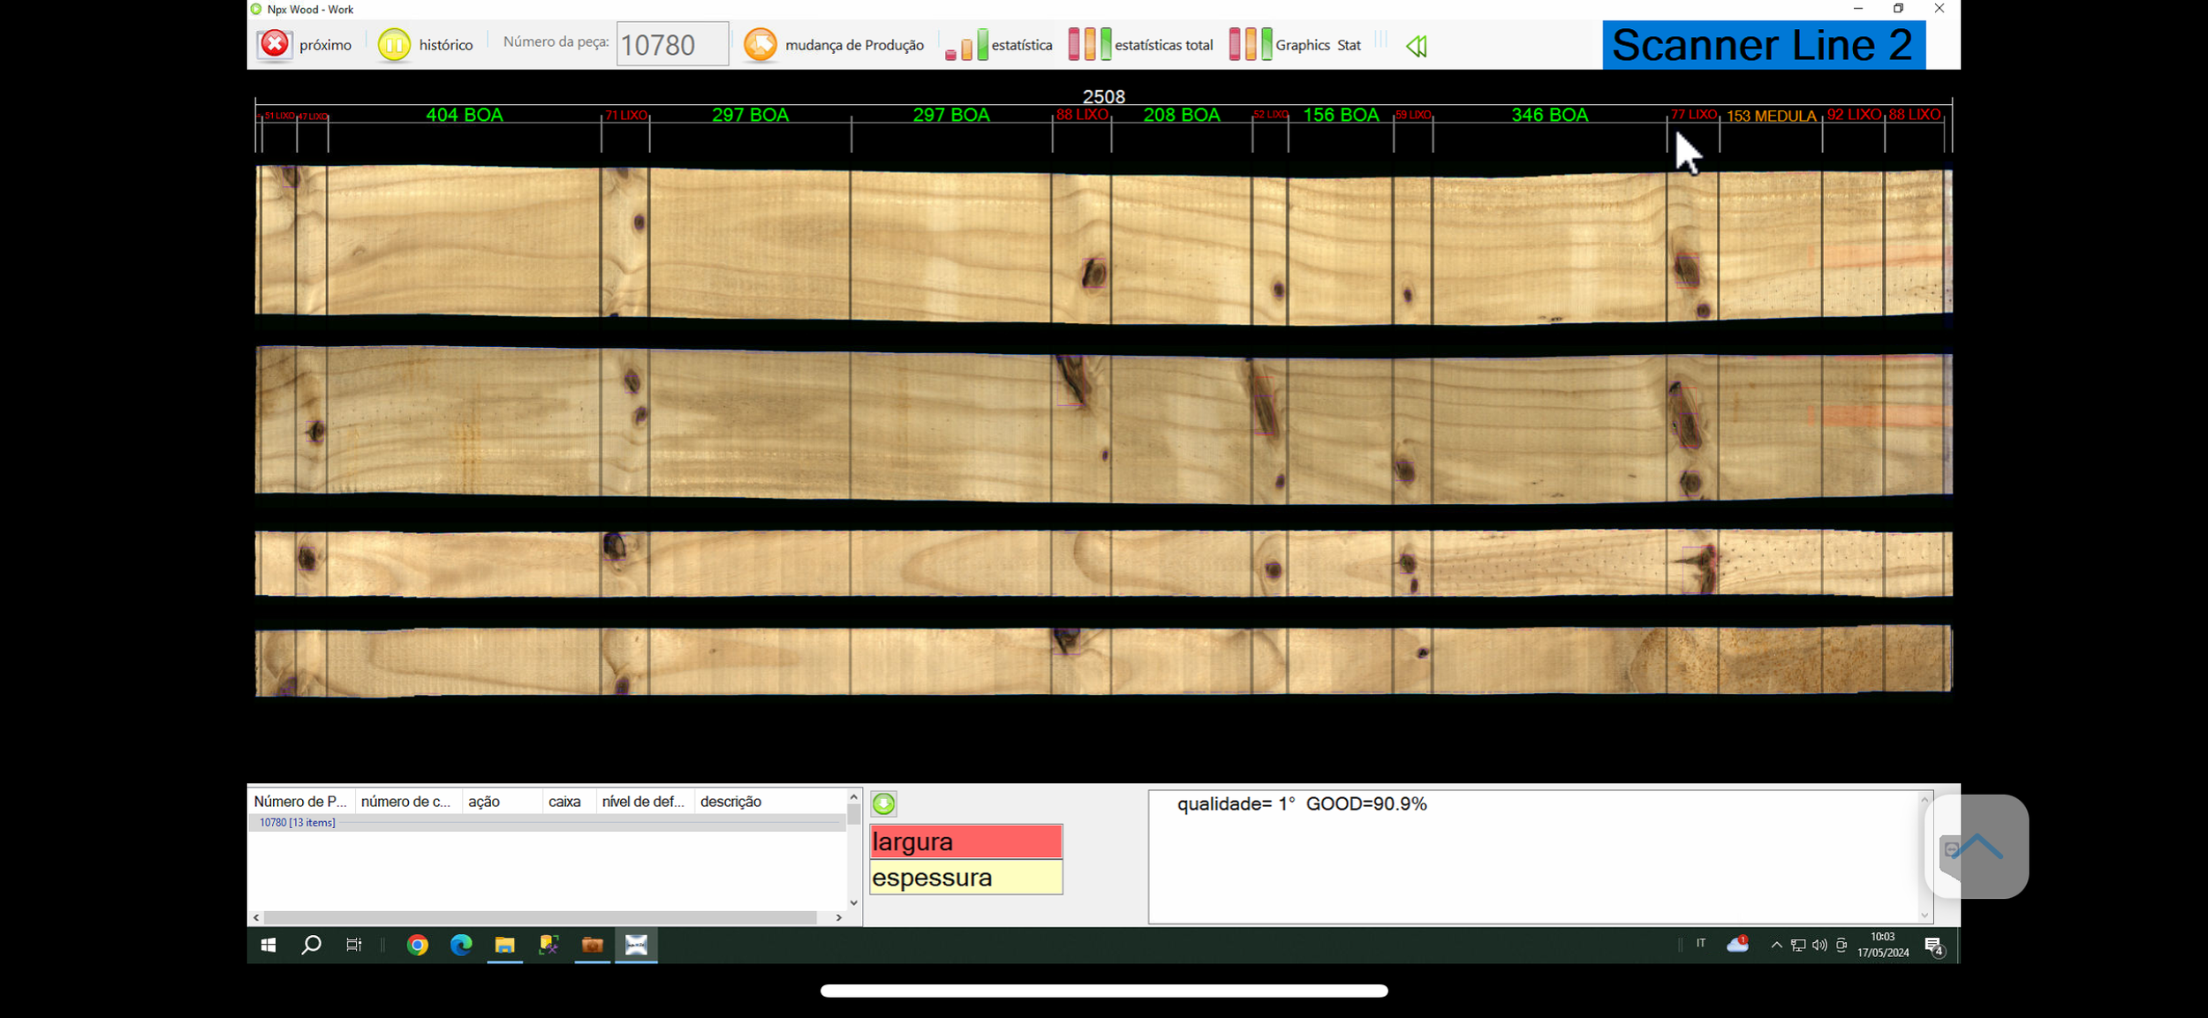Show hidden system tray icons chevron
2208x1018 pixels.
[x=1776, y=946]
